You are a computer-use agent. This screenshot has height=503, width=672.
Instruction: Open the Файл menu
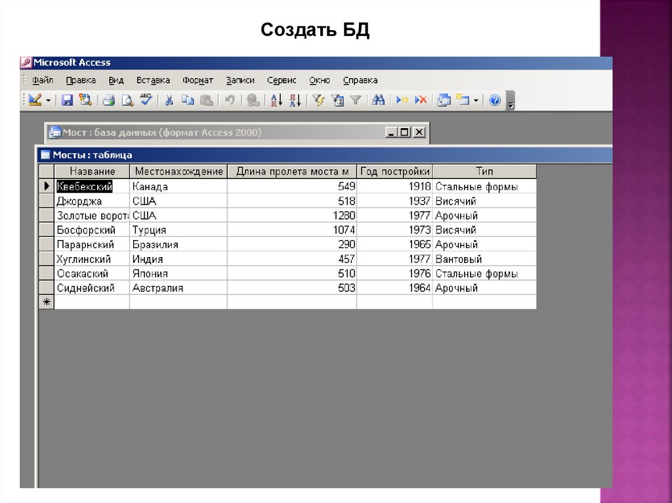[x=43, y=80]
